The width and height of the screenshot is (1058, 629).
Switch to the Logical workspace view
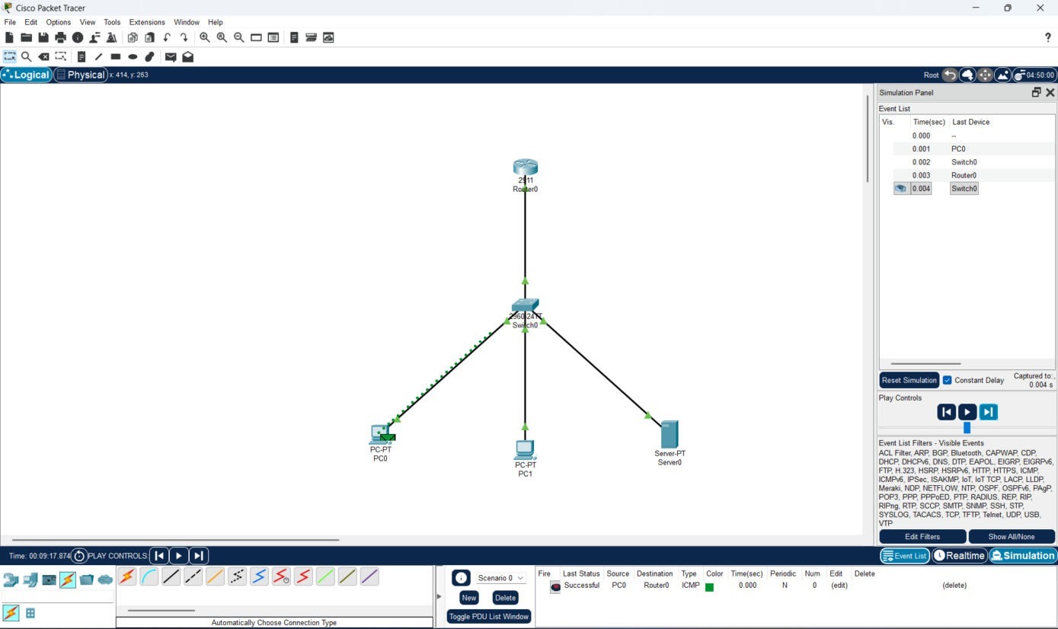pos(27,75)
